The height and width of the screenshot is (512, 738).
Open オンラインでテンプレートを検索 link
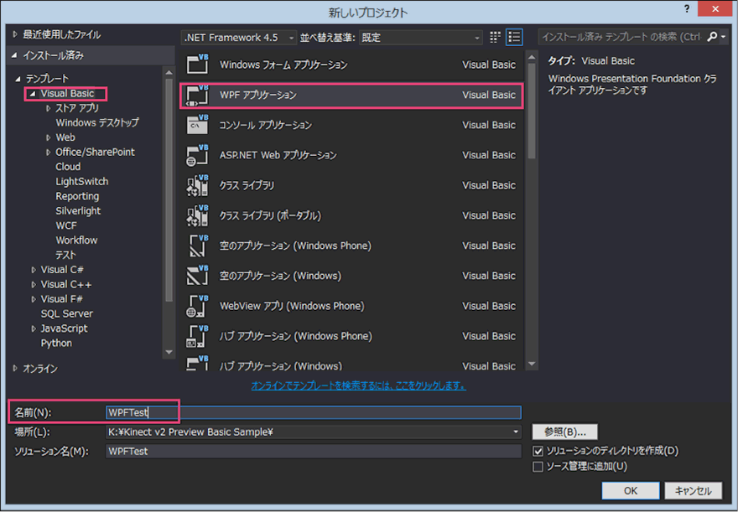pos(358,386)
